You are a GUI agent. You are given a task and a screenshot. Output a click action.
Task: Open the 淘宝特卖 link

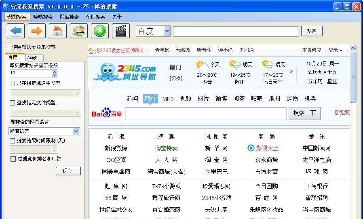[166, 148]
